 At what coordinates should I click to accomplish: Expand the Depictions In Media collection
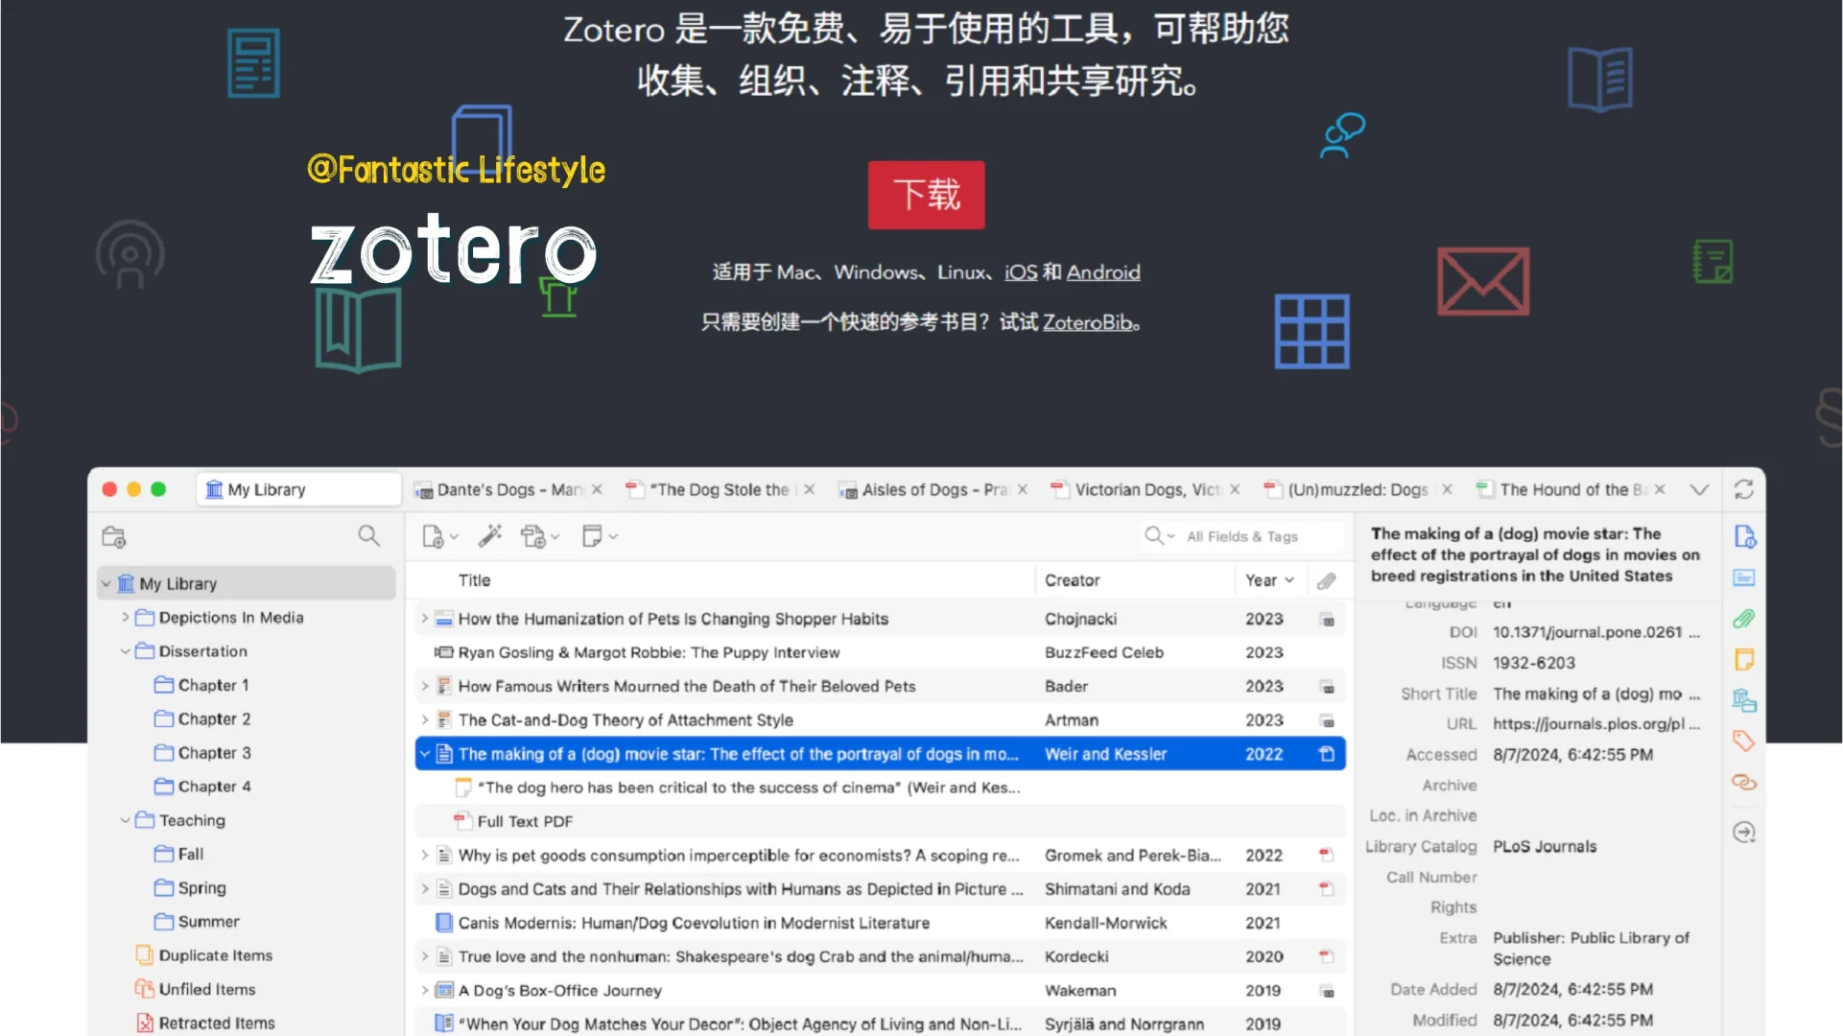click(x=125, y=617)
